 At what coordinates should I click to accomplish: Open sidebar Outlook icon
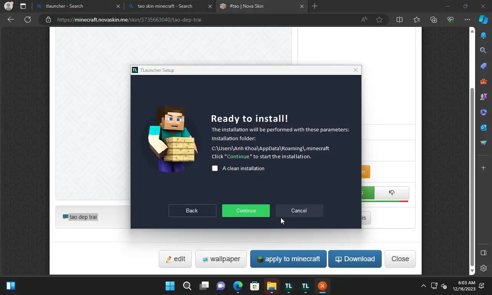click(x=484, y=128)
